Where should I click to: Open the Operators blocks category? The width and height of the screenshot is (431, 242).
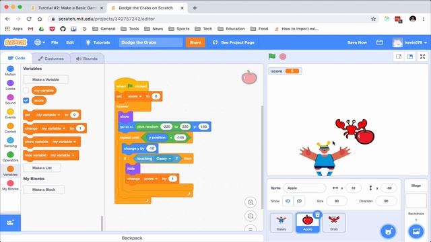click(x=11, y=157)
